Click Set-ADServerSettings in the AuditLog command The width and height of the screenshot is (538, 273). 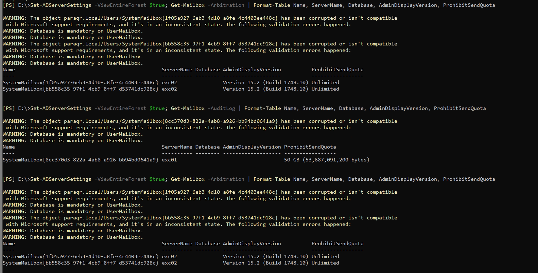point(60,108)
